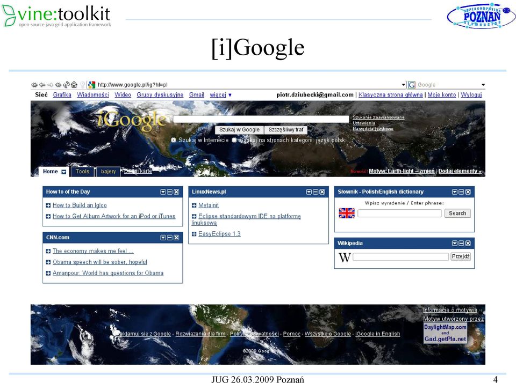Open the browser search engine dropdown arrow
This screenshot has width=516, height=383.
click(x=483, y=85)
